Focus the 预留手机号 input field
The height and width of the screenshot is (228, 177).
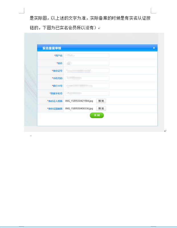(x=87, y=93)
